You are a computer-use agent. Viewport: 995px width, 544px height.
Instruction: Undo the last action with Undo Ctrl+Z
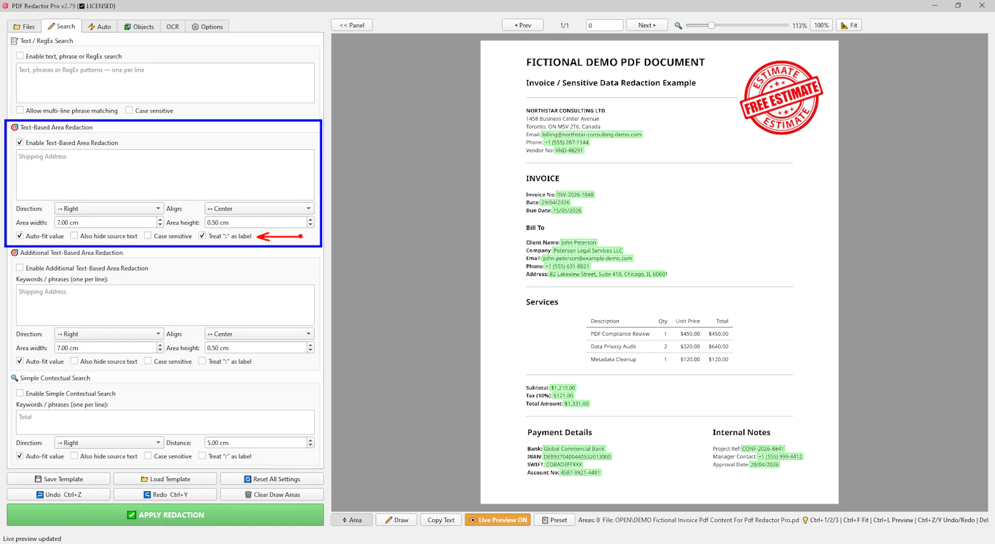click(x=58, y=494)
